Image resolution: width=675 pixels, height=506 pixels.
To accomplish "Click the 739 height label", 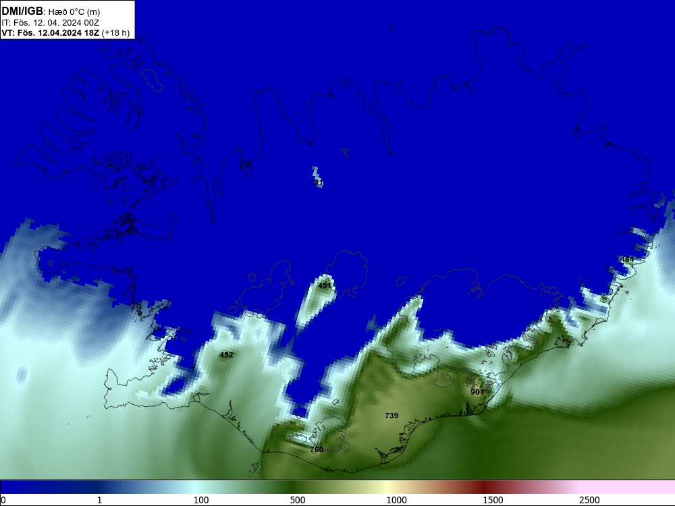I will tap(391, 415).
